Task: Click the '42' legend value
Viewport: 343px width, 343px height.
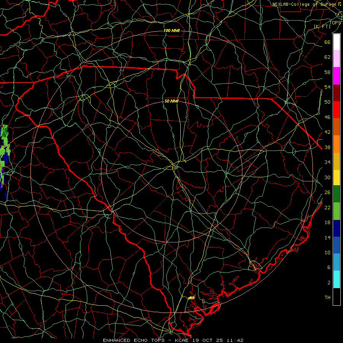Action: 327,132
